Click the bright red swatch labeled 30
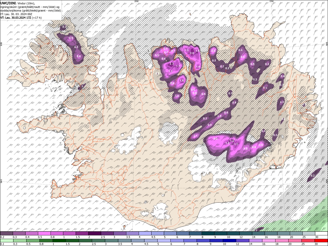Screen dimensions: 328x246 point(321,241)
